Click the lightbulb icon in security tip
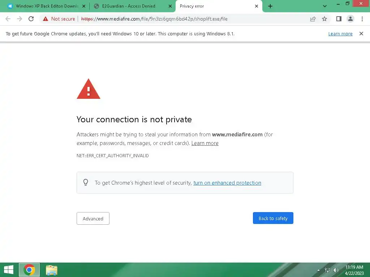This screenshot has width=370, height=277. click(86, 182)
